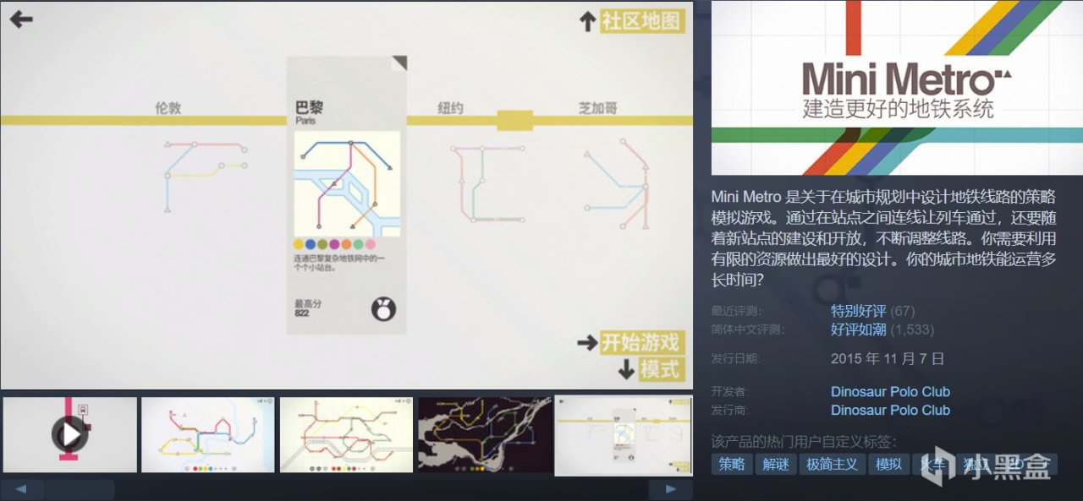The height and width of the screenshot is (501, 1083).
Task: Click the up arrow beside 社区地图
Action: (x=588, y=21)
